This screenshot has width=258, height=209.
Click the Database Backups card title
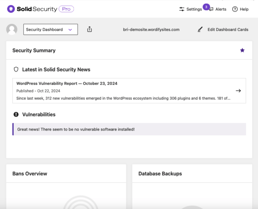(160, 174)
